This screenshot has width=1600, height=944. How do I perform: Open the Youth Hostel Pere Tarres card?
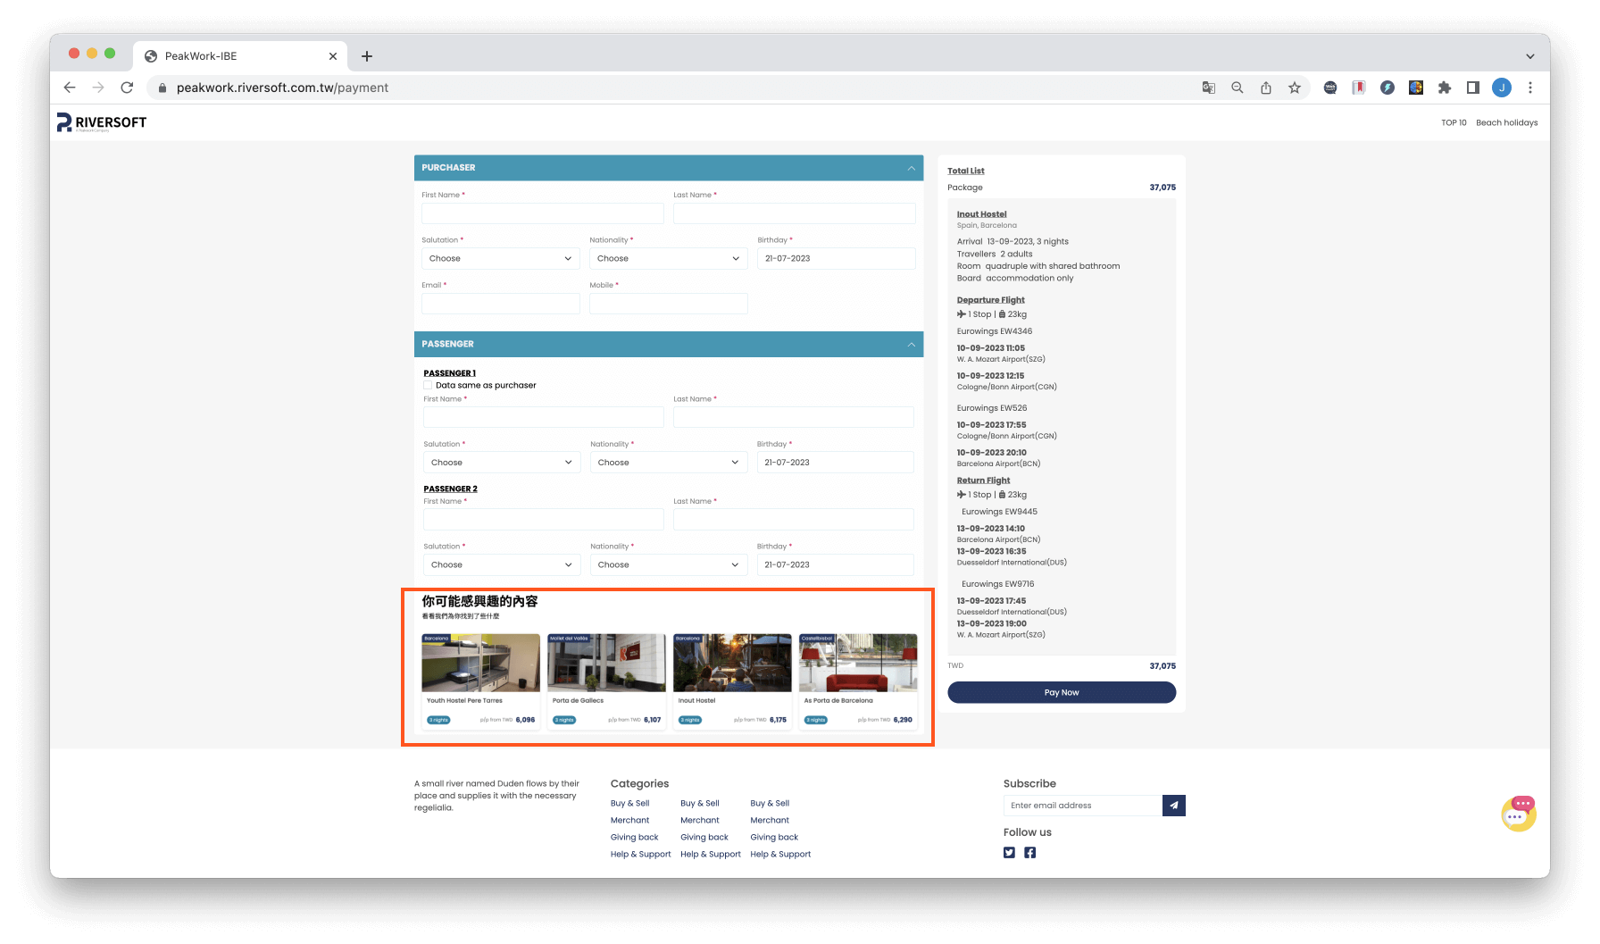coord(480,681)
